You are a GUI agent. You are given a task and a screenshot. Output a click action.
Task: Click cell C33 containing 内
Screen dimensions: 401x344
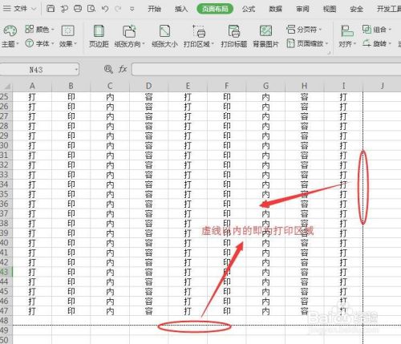tap(110, 175)
